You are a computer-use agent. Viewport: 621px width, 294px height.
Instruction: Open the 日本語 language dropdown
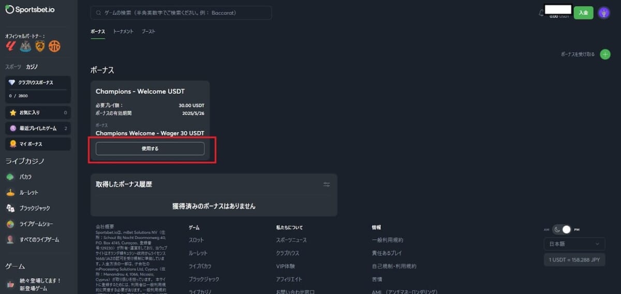[574, 244]
